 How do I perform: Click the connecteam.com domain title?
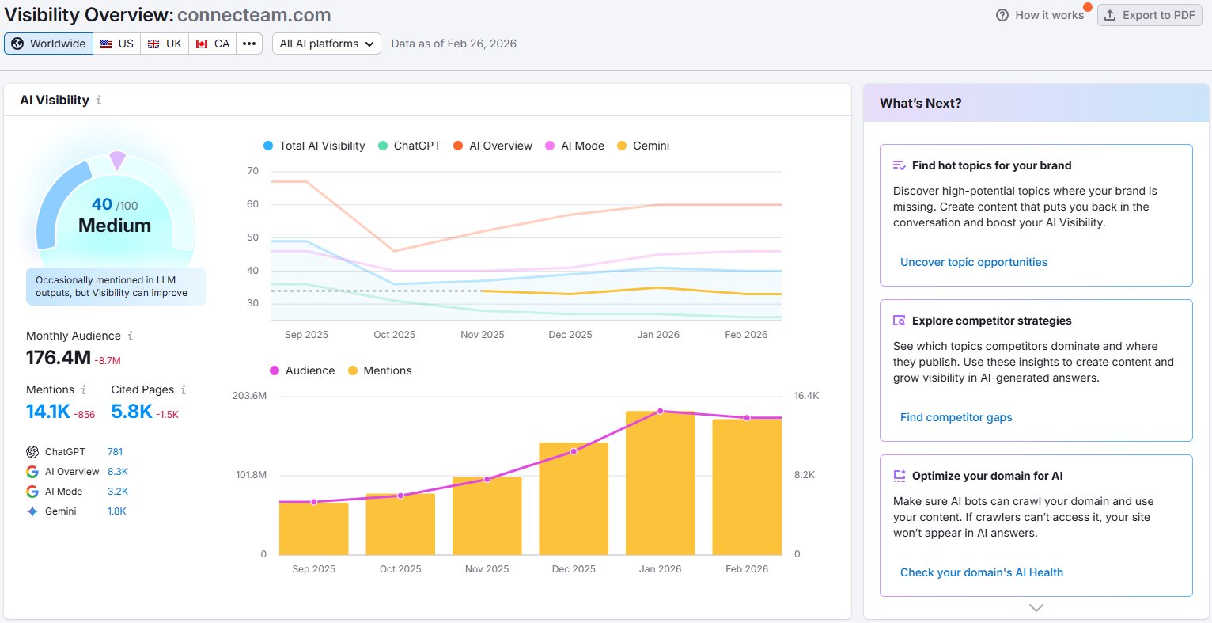coord(254,15)
